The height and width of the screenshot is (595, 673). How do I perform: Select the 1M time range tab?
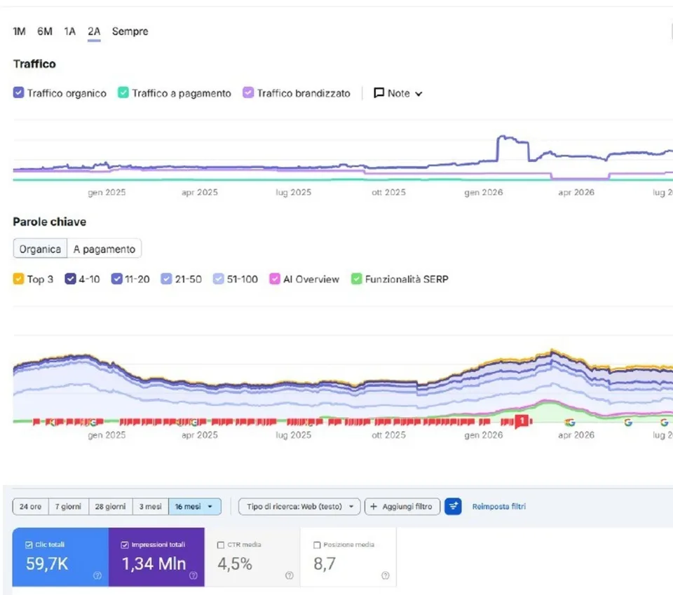point(20,32)
